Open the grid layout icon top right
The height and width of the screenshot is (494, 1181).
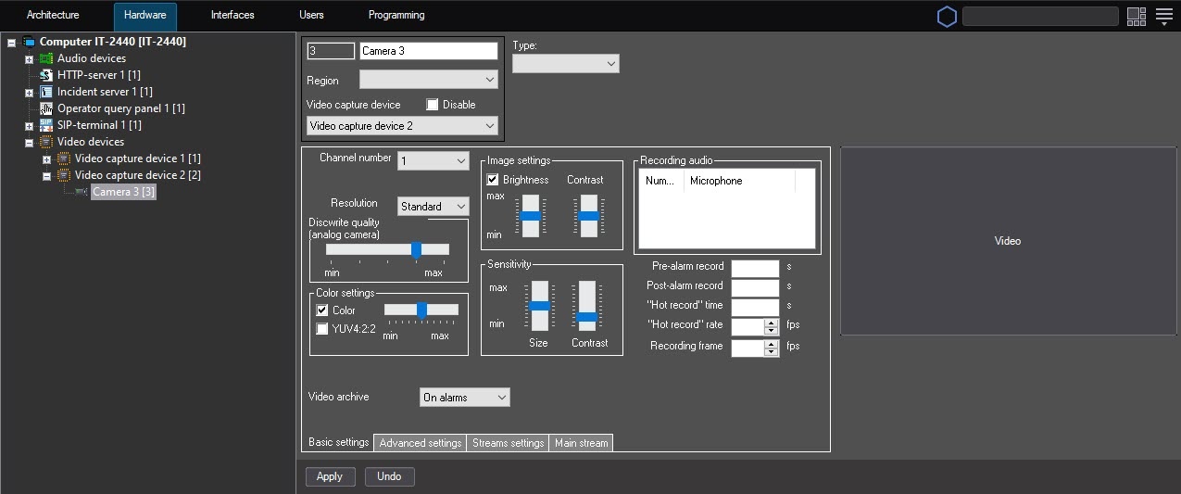[x=1137, y=16]
